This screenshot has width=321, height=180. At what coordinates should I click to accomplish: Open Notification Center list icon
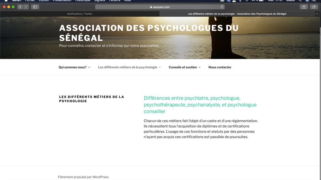pos(314,1)
